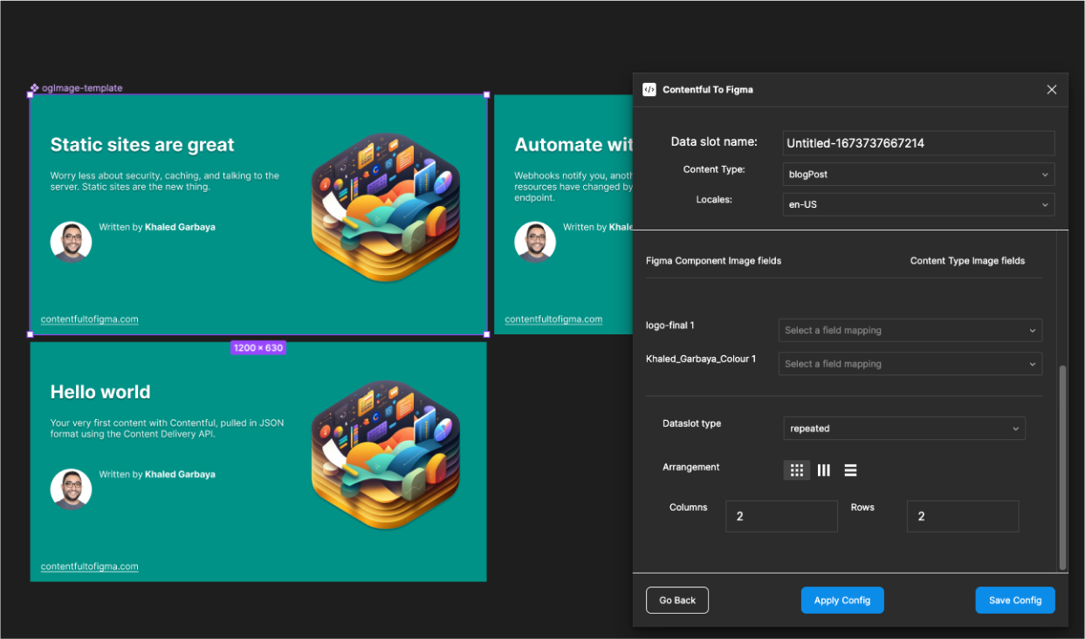Open field mapping dropdown for logo-final 1
Image resolution: width=1085 pixels, height=639 pixels.
(x=910, y=330)
